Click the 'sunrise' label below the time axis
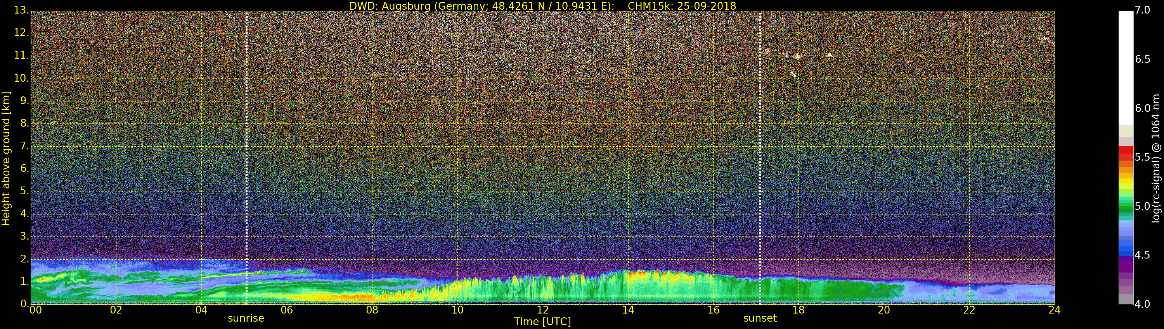 tap(246, 318)
